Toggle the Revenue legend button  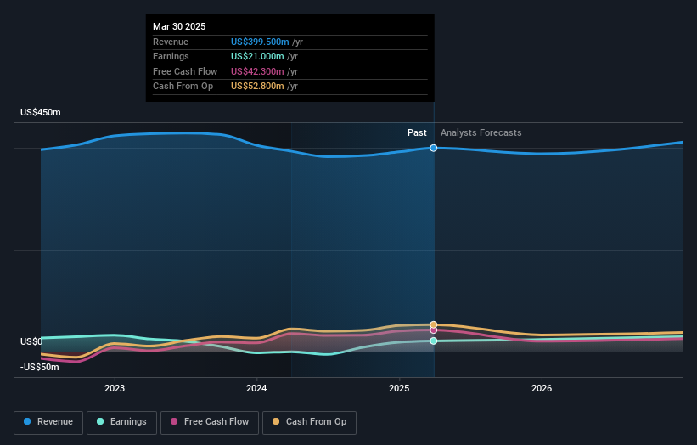pos(48,422)
